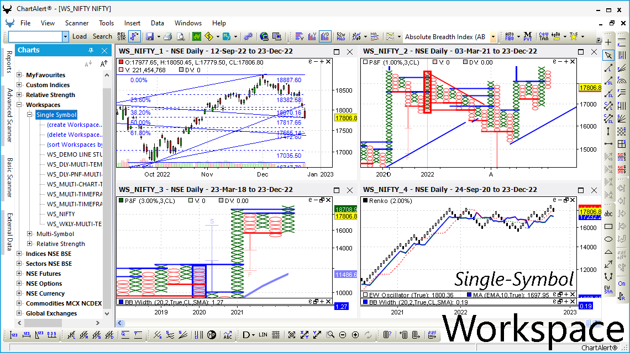Image resolution: width=630 pixels, height=353 pixels.
Task: Click the LIN linear scale icon
Action: pyautogui.click(x=262, y=335)
